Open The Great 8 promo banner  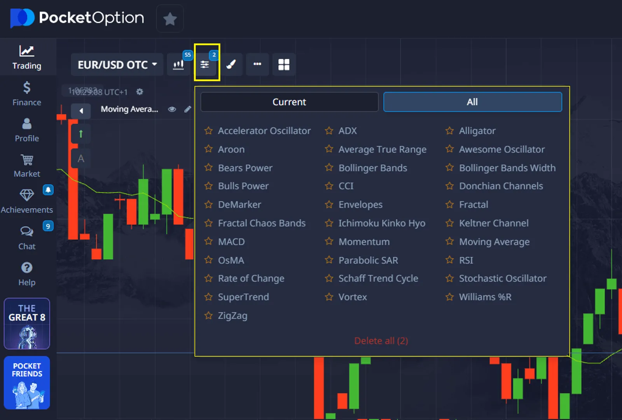pyautogui.click(x=27, y=324)
